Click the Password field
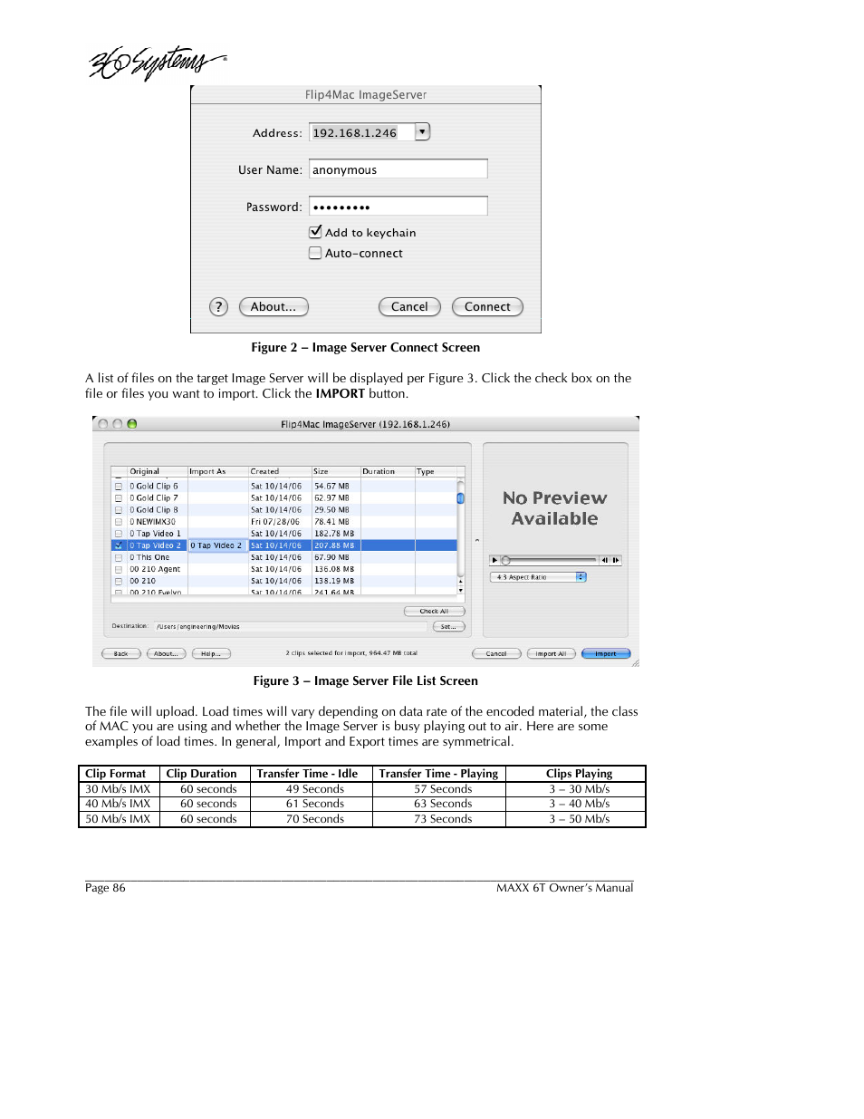This screenshot has height=1119, width=864. click(398, 207)
